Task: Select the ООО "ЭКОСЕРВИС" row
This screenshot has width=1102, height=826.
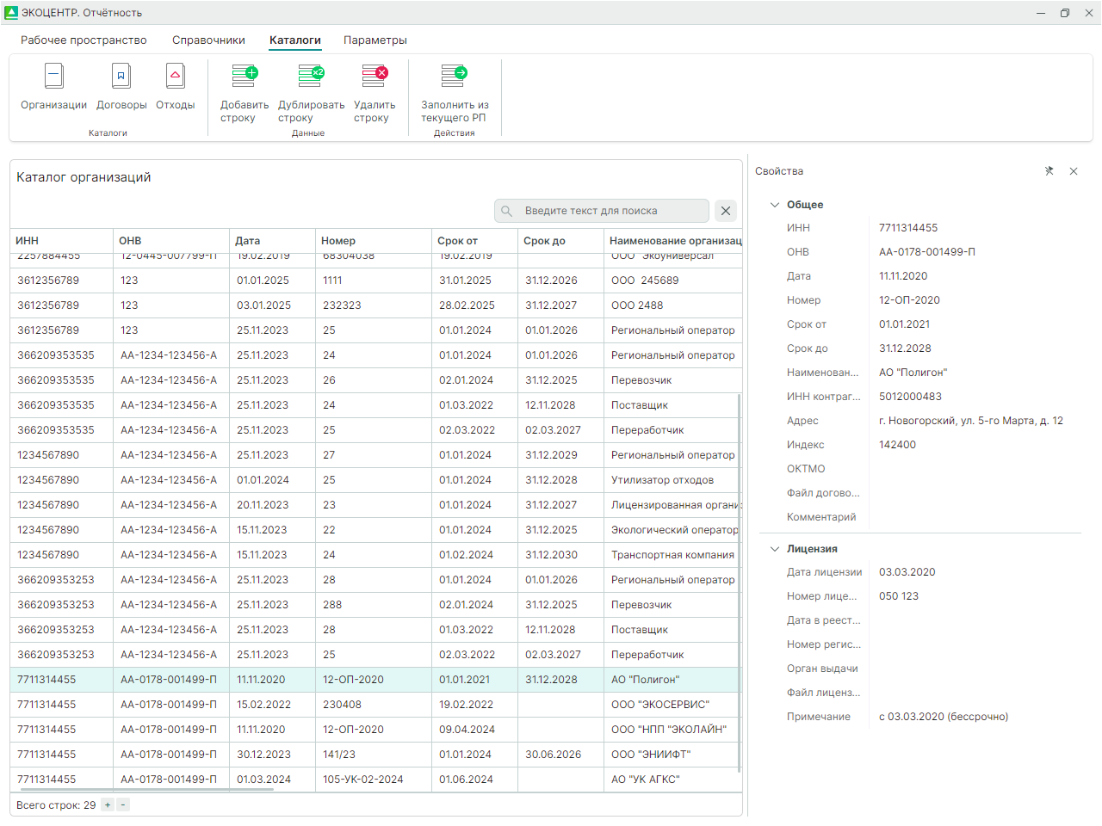Action: (x=659, y=705)
